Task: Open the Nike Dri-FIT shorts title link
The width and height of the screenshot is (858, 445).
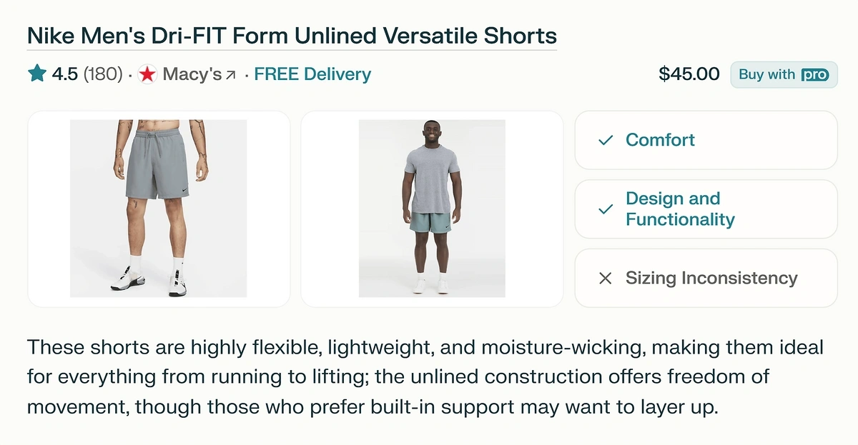Action: [x=292, y=36]
